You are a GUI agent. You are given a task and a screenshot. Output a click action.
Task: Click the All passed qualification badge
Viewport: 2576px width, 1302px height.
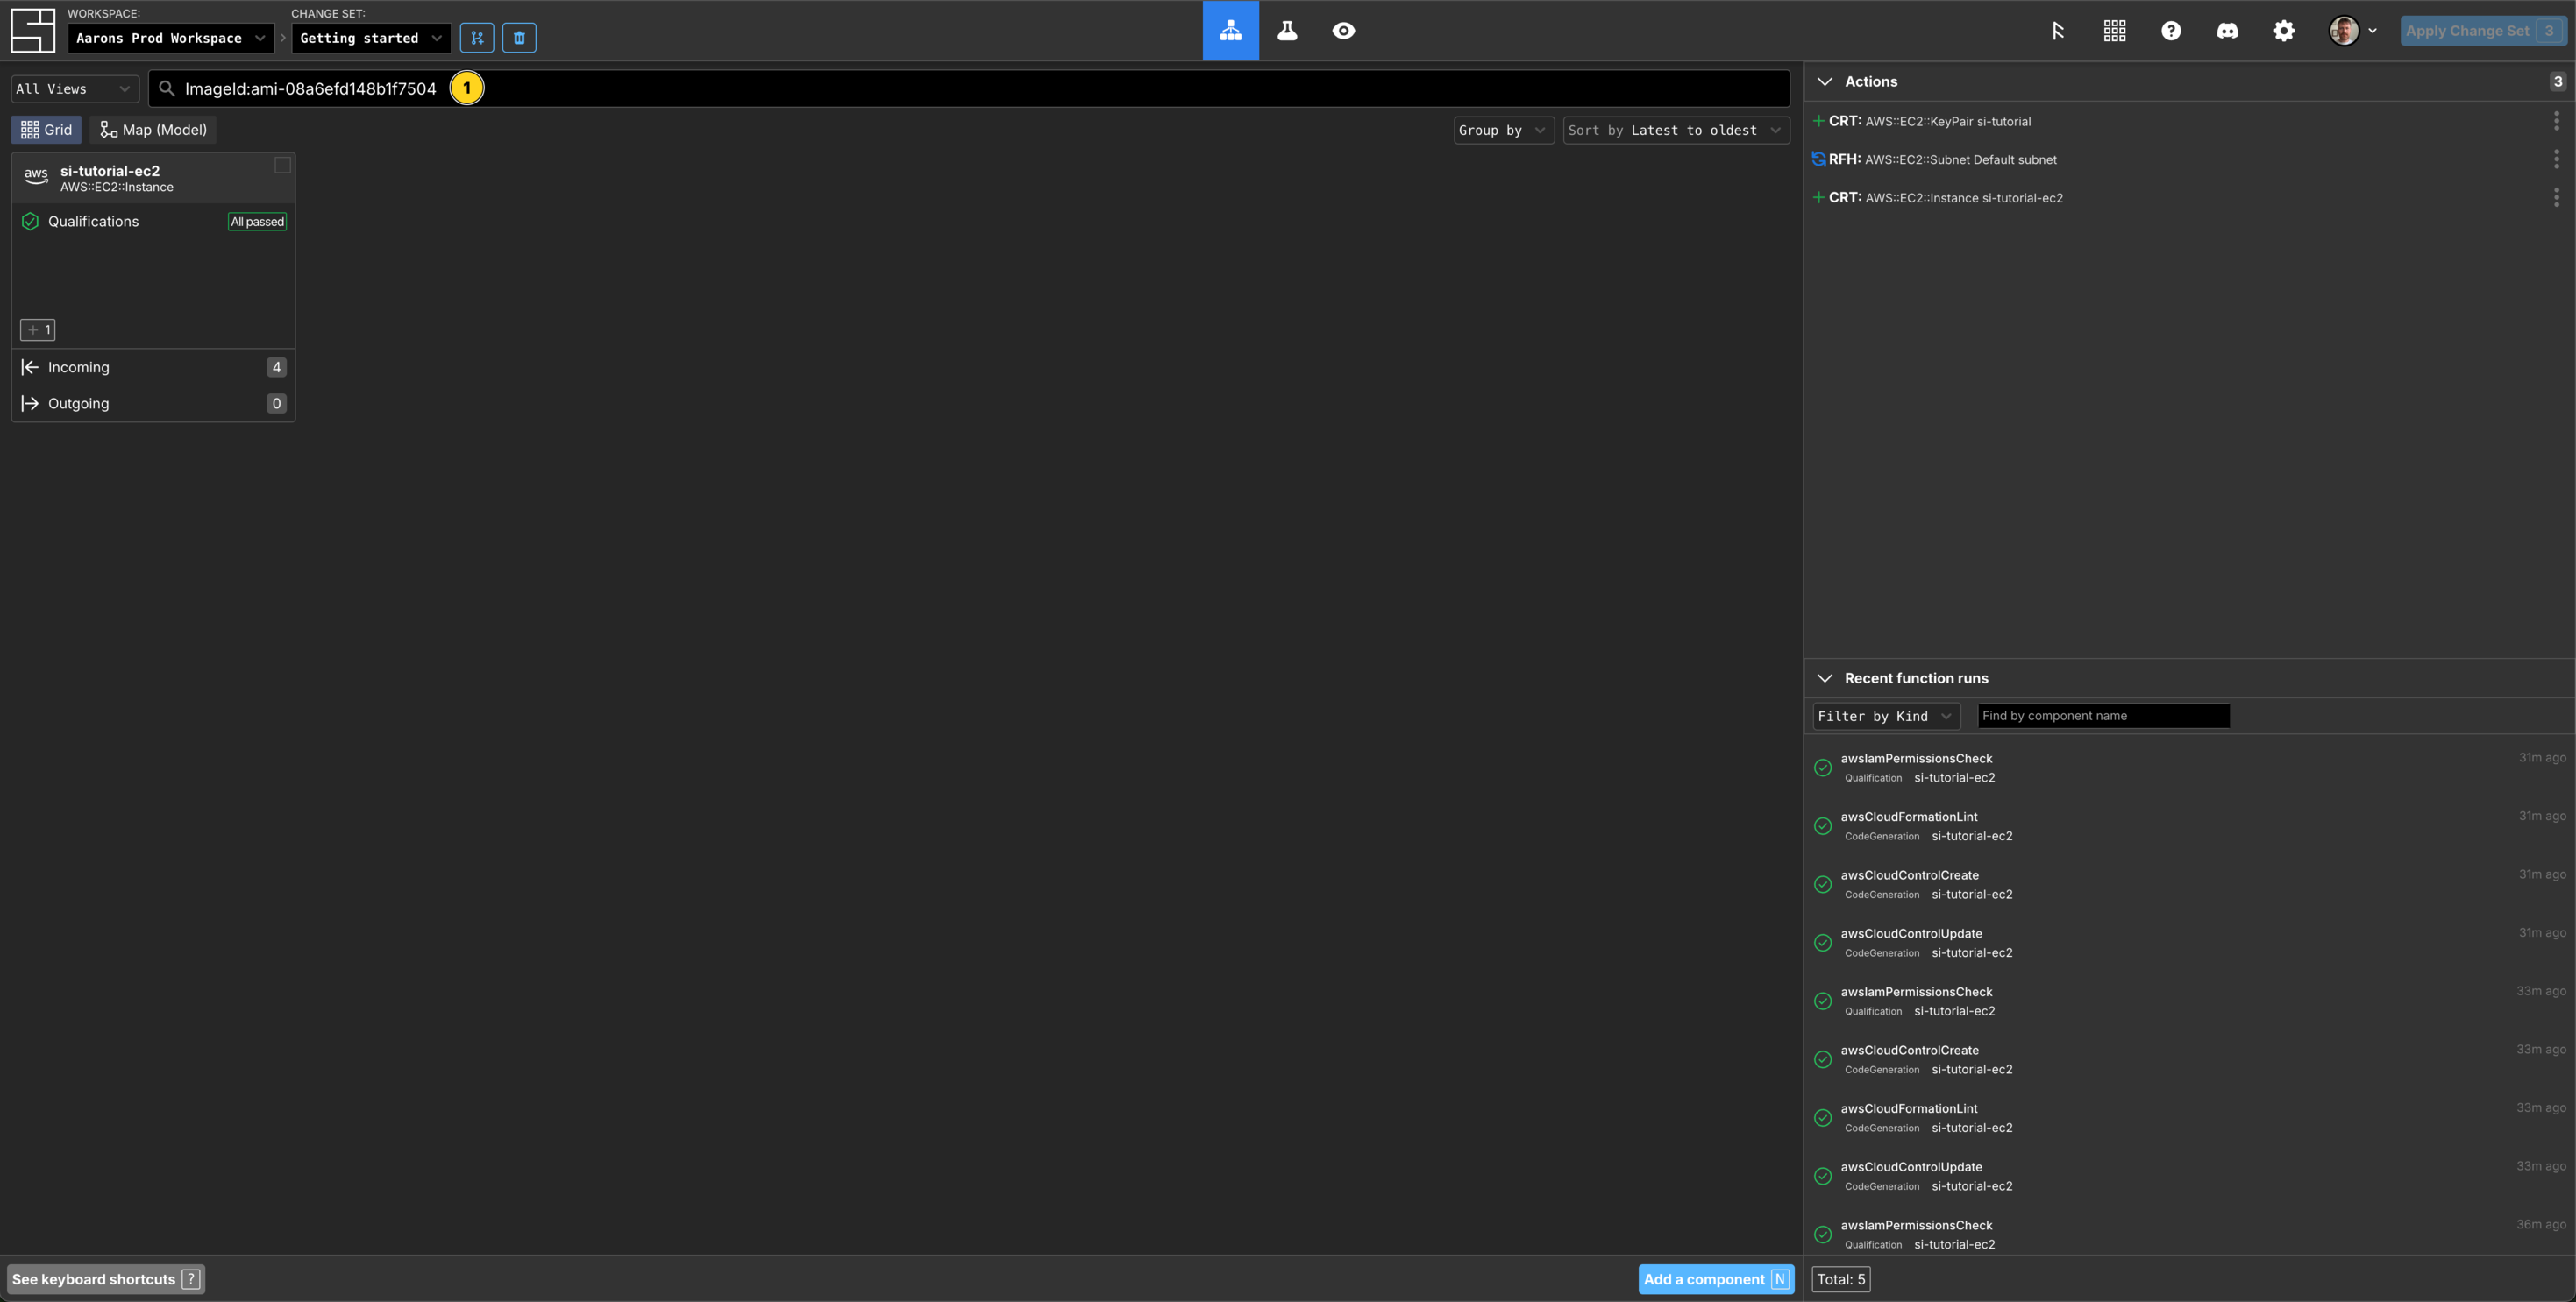tap(257, 222)
